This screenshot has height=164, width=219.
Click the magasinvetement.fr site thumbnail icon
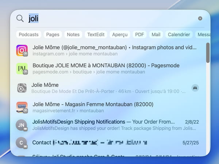click(22, 107)
